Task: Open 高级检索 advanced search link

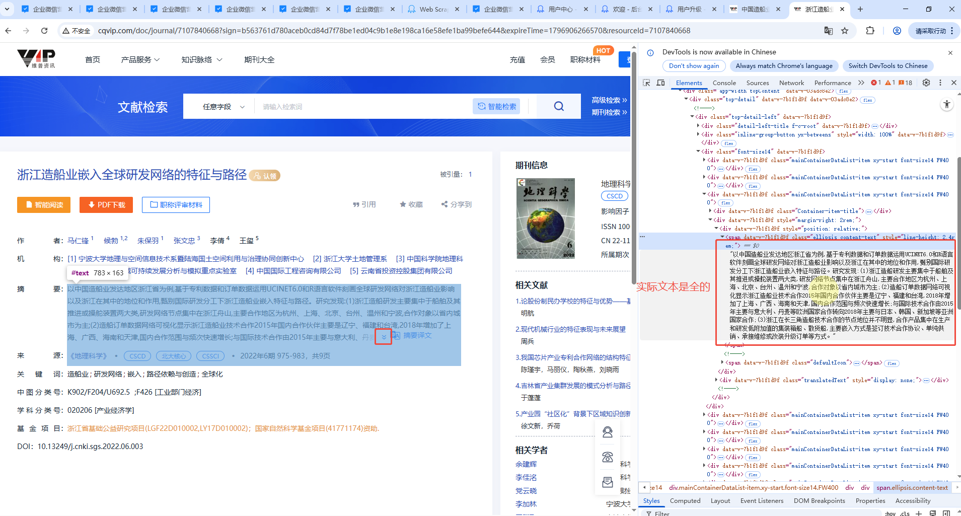Action: point(609,100)
